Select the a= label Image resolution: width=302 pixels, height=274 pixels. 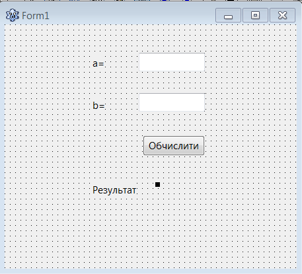click(x=98, y=63)
